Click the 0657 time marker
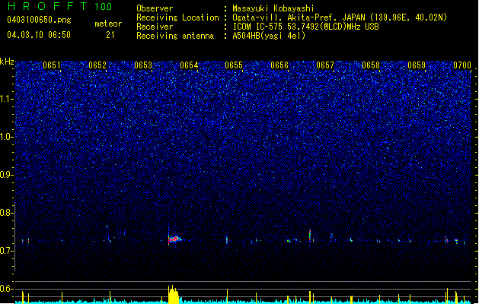 pyautogui.click(x=325, y=65)
